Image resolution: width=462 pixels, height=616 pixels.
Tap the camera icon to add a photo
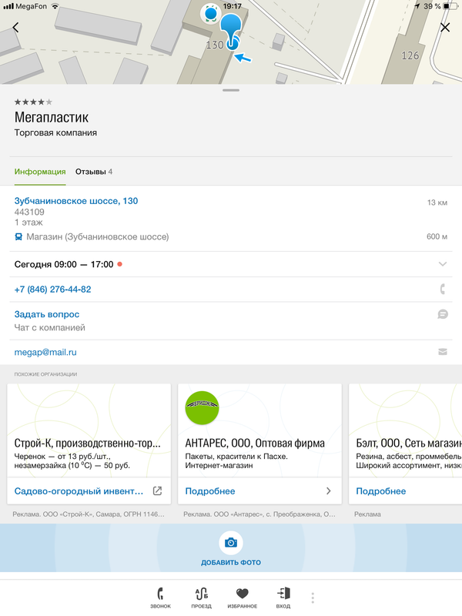tap(231, 543)
